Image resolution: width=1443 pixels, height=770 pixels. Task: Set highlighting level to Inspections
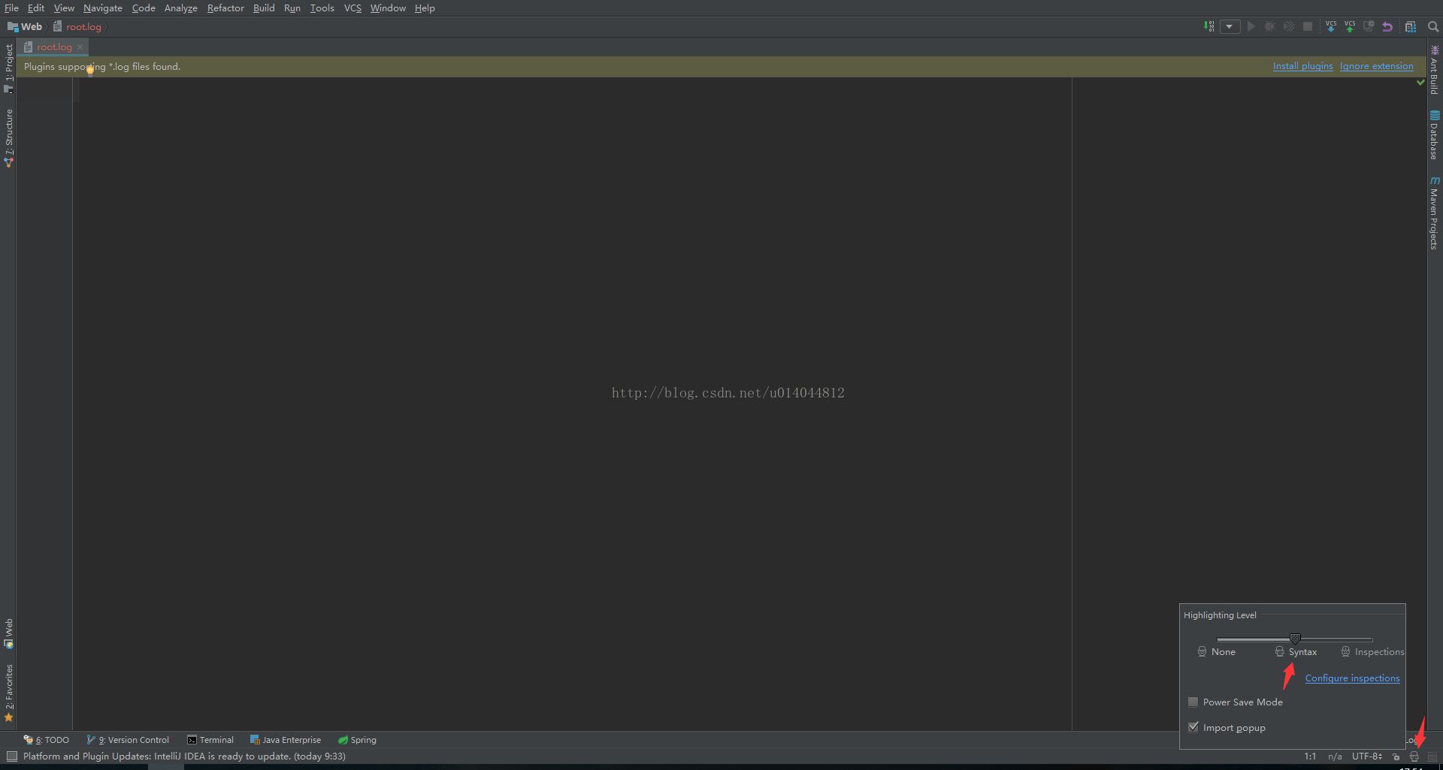1372,651
